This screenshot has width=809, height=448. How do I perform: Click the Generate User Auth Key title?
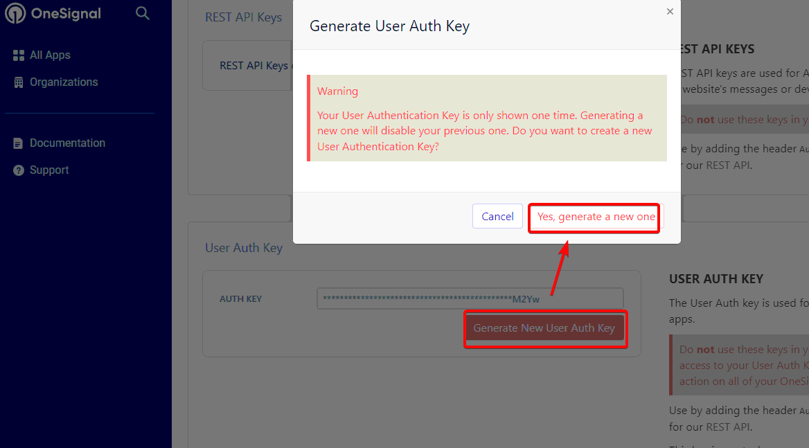tap(389, 26)
